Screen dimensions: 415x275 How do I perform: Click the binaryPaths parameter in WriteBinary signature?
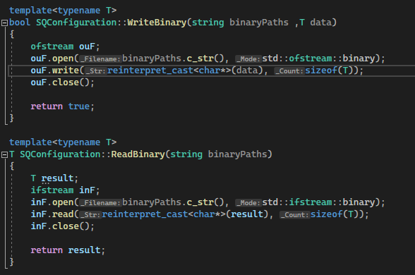[259, 23]
